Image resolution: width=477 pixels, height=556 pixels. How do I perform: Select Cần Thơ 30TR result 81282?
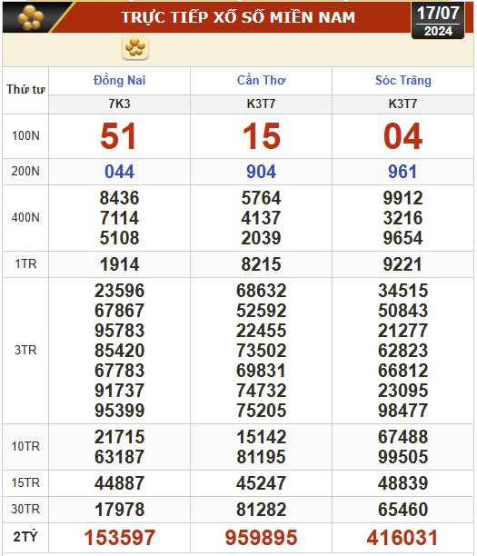[261, 510]
